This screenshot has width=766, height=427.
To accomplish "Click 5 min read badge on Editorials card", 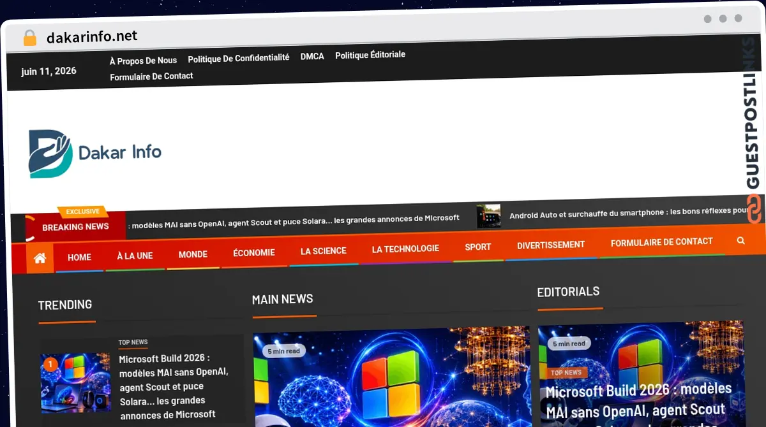I will [x=569, y=344].
